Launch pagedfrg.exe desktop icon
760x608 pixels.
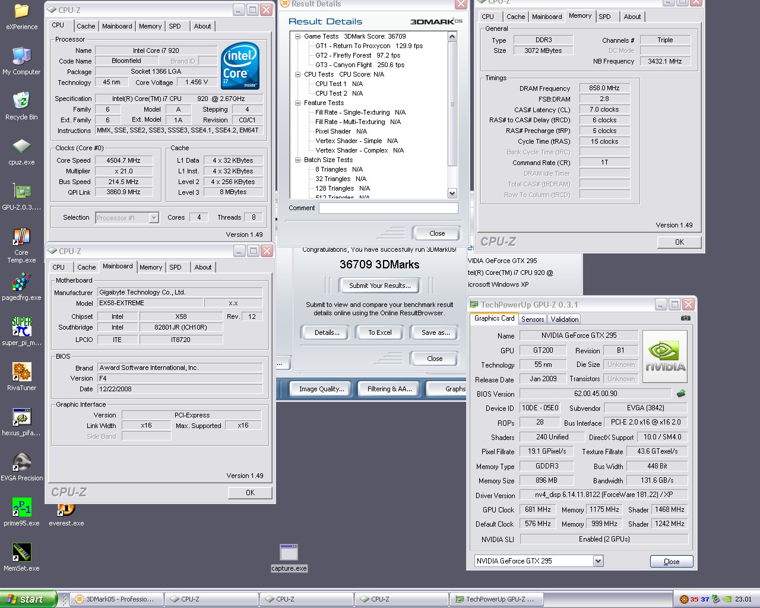point(21,282)
